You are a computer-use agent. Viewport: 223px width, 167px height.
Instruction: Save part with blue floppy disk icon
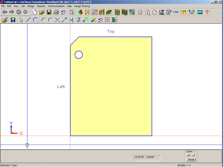click(13, 20)
